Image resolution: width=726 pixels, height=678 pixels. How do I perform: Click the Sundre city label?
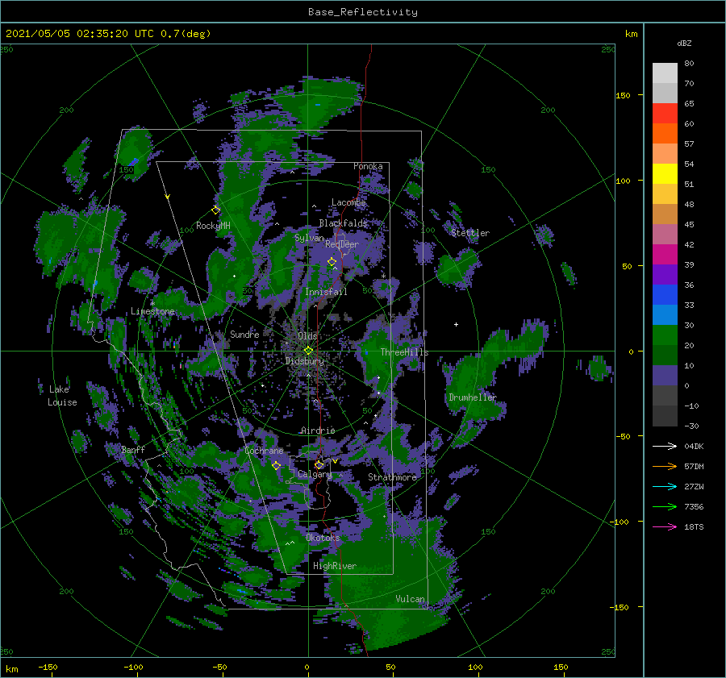[244, 334]
